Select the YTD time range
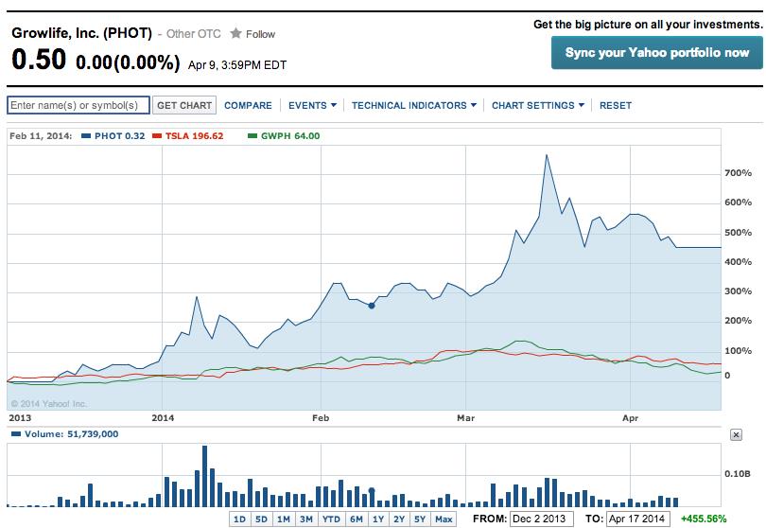Viewport: 766px width, 528px height. tap(331, 519)
